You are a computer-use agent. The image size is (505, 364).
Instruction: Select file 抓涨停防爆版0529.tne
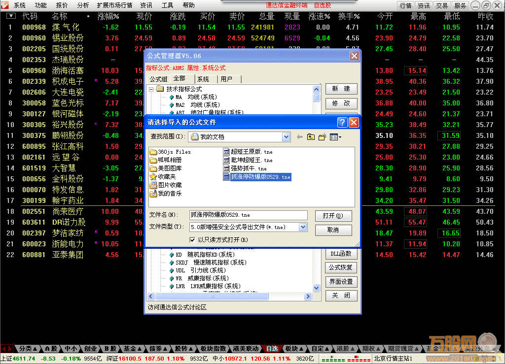(257, 177)
